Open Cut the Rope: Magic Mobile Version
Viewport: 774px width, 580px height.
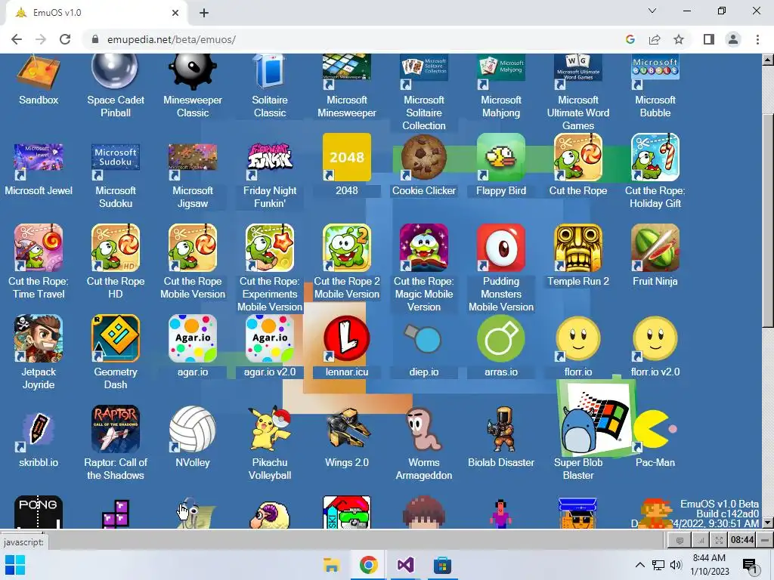423,248
